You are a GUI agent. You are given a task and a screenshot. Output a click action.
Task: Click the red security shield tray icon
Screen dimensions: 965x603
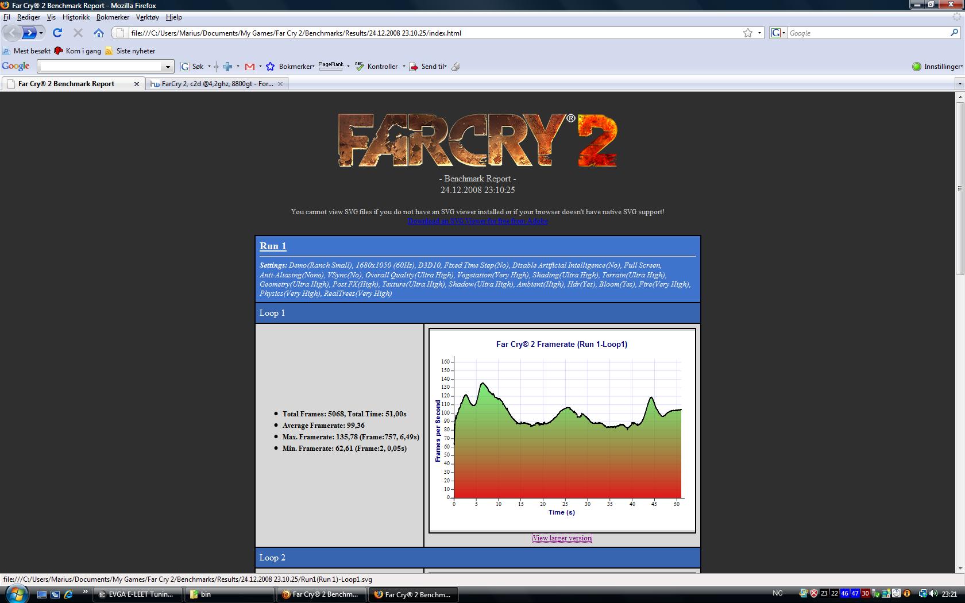[x=813, y=594]
